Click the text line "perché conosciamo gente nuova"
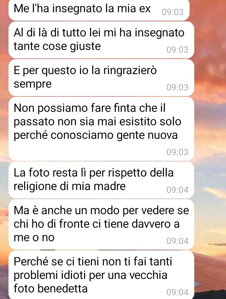This screenshot has width=226, height=299. click(96, 136)
